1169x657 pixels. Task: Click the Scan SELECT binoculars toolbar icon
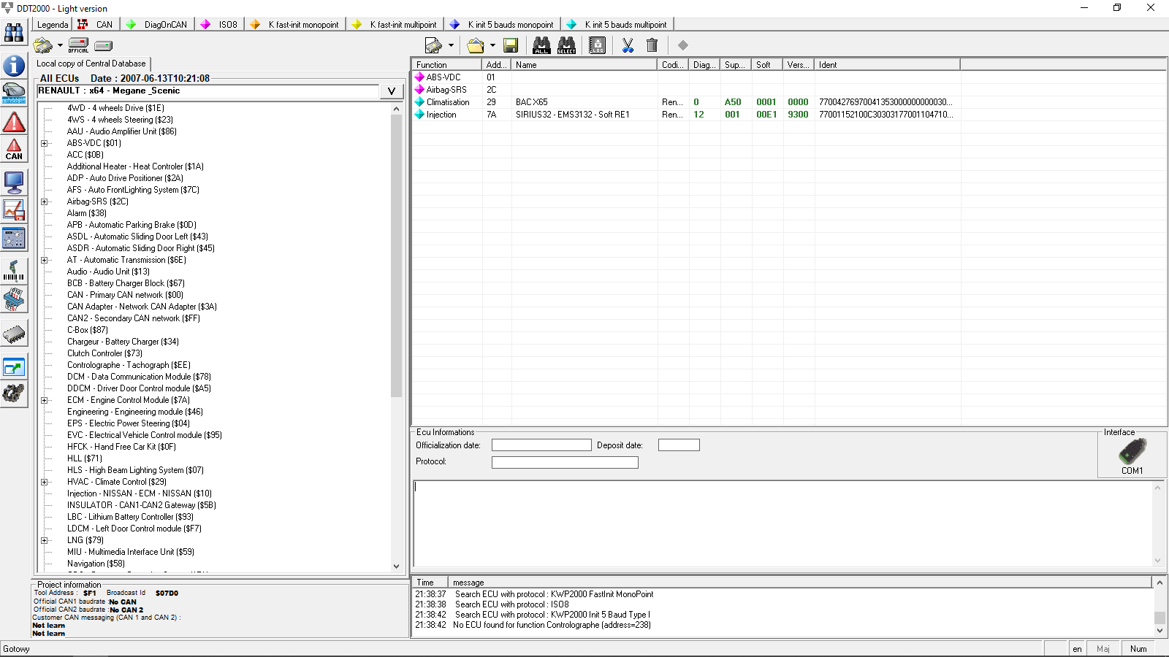(x=566, y=45)
